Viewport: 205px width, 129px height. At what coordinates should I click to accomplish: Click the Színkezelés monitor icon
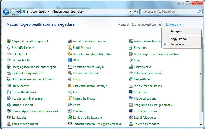tap(9, 117)
